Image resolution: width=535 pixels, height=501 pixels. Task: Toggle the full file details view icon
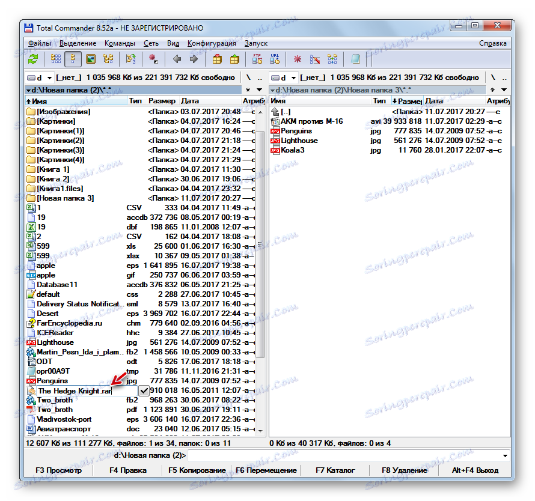pos(73,59)
